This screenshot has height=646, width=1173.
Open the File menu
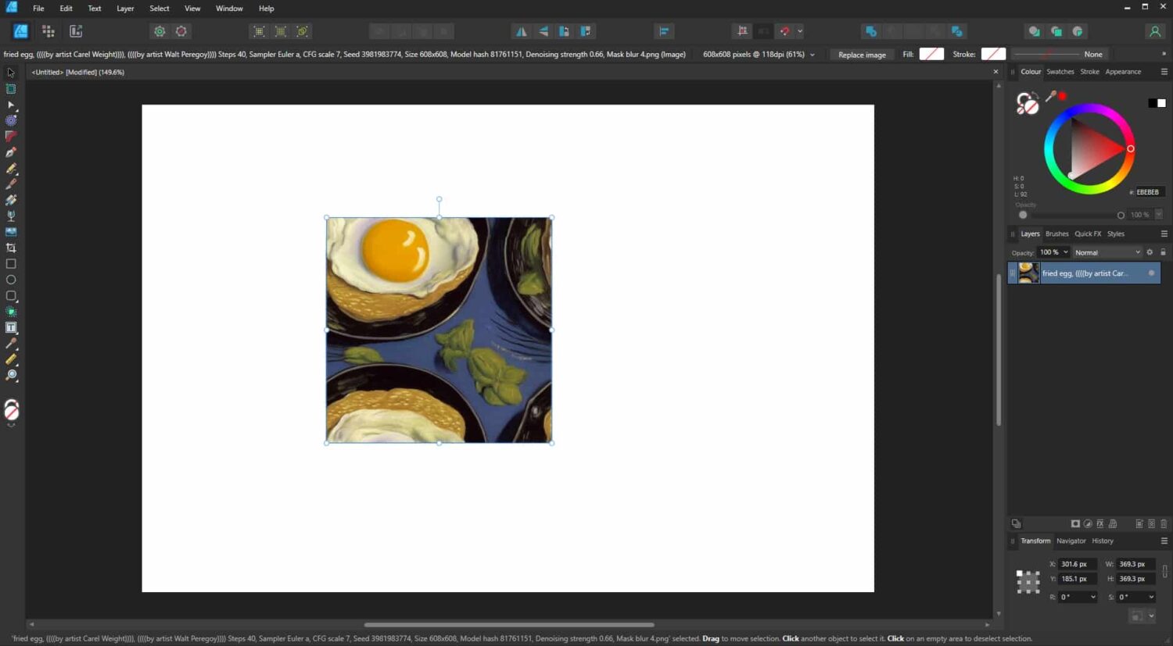(x=38, y=9)
